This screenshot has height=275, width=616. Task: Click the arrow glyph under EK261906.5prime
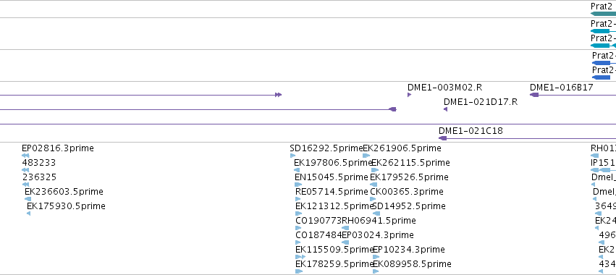pyautogui.click(x=366, y=156)
